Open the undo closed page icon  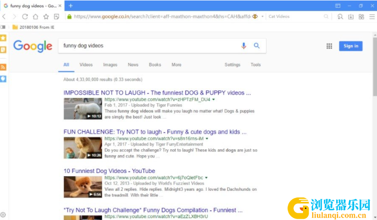tap(340, 16)
